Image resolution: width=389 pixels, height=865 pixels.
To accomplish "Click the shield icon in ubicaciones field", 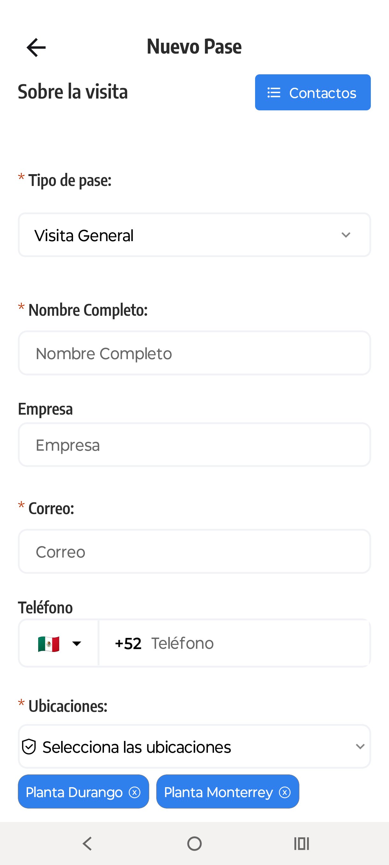I will (29, 747).
